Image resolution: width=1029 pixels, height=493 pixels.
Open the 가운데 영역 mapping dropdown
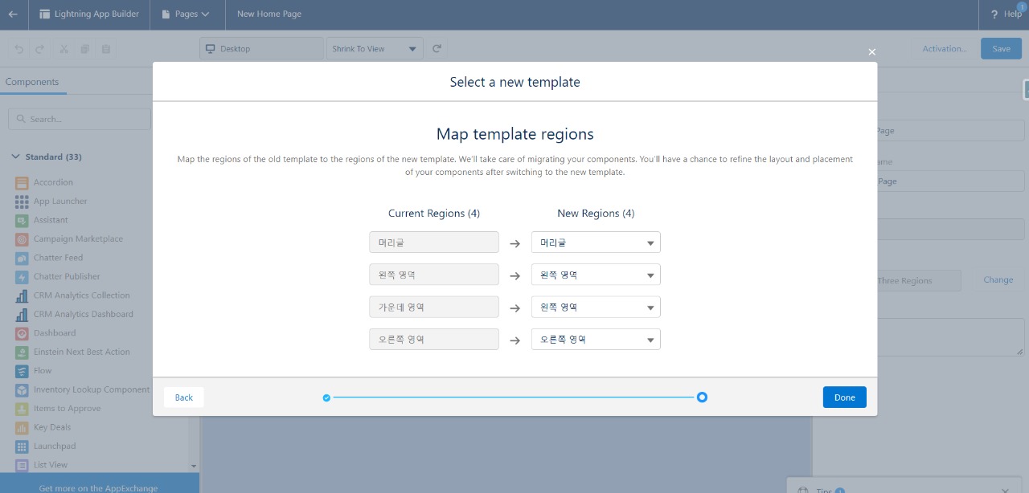pyautogui.click(x=595, y=307)
